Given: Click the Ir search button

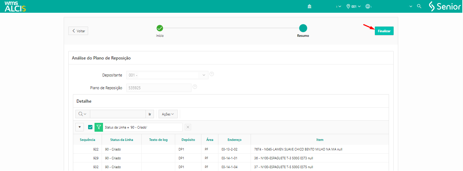Looking at the screenshot, I should pyautogui.click(x=150, y=114).
